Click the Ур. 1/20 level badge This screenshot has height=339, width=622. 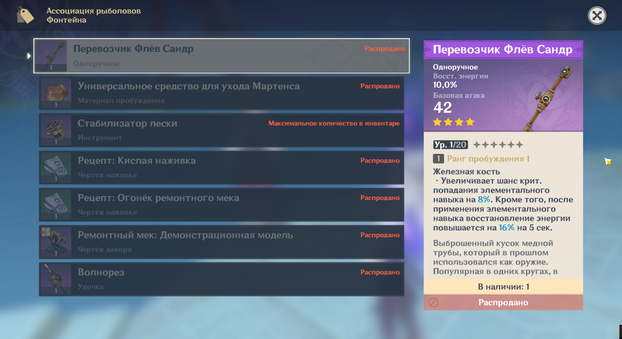tap(450, 144)
